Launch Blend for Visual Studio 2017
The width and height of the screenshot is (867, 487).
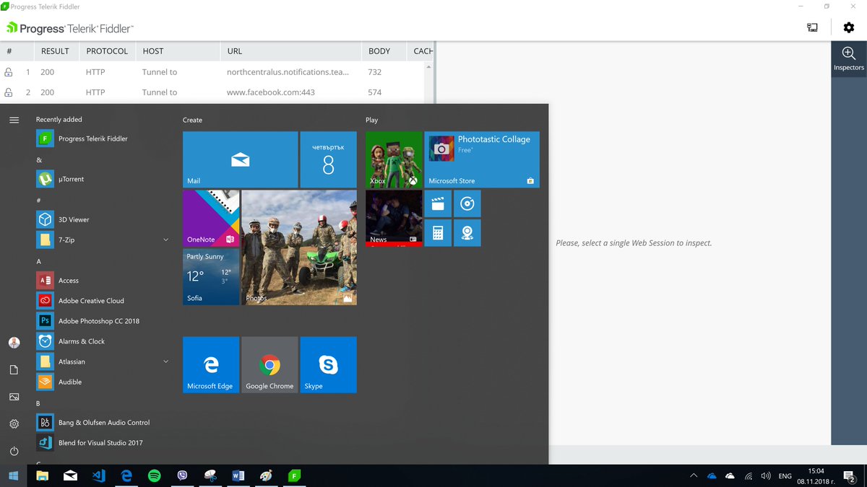point(103,443)
